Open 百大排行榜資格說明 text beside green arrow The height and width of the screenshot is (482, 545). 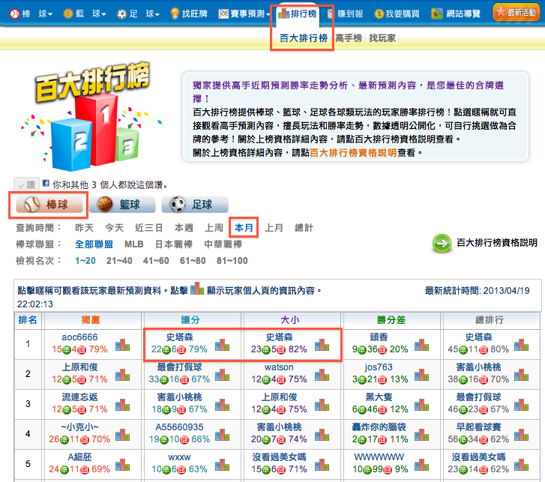pyautogui.click(x=497, y=243)
